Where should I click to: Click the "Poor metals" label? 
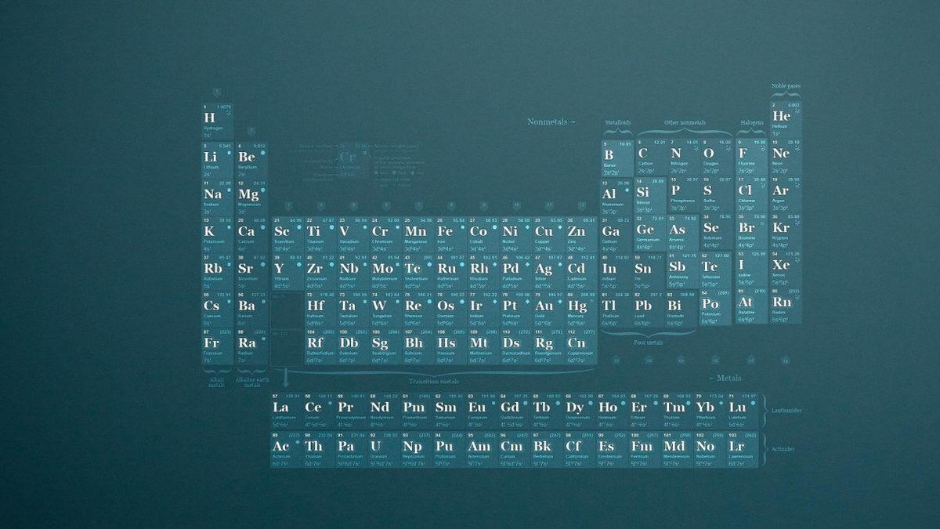coord(649,342)
